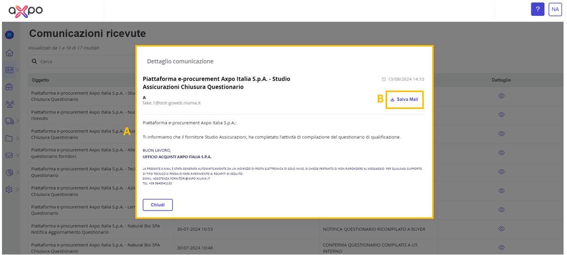The image size is (567, 255).
Task: Click the TEL: +39 0640042130 line
Action: coord(157,184)
